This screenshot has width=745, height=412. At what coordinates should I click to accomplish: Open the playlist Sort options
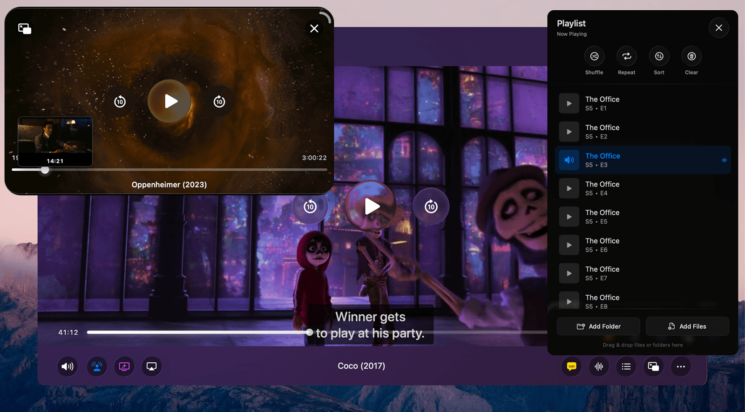[x=659, y=56]
